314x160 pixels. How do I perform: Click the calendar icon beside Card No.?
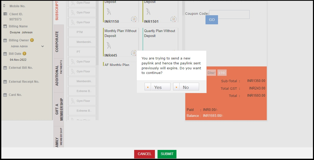(5, 95)
